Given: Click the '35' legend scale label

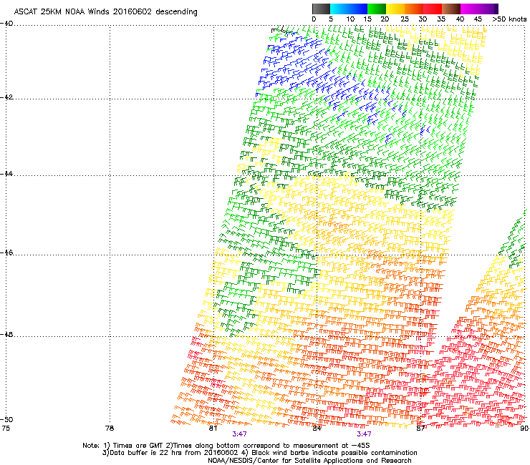Looking at the screenshot, I should click(x=441, y=19).
